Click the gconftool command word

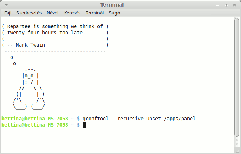coord(95,119)
